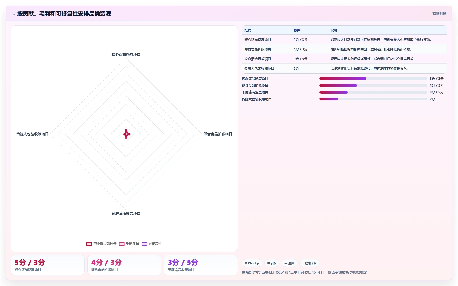458x286 pixels.
Task: Click the 进度 tag chip
Action: (x=289, y=263)
